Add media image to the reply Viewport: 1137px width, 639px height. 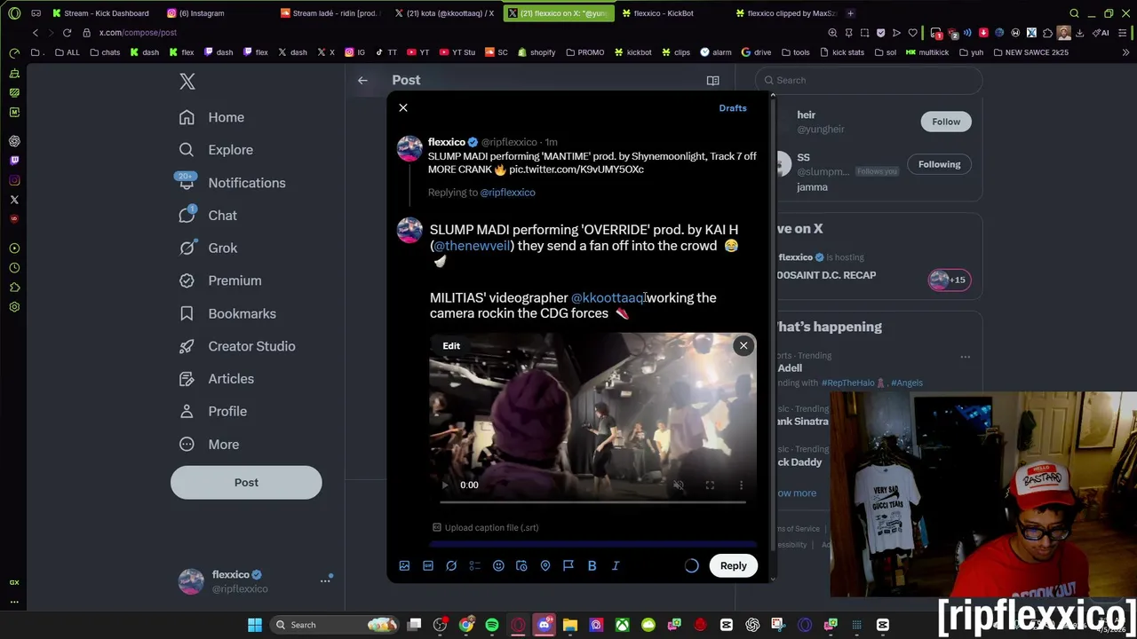pyautogui.click(x=404, y=565)
